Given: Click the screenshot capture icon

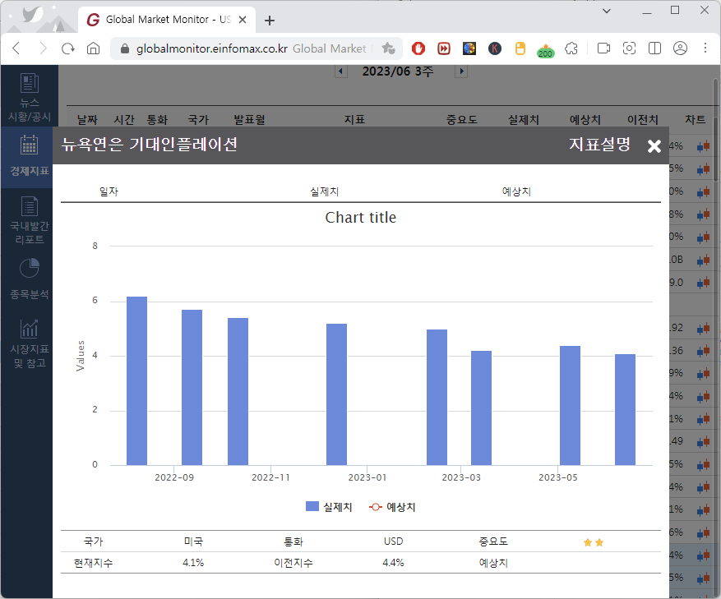Looking at the screenshot, I should pyautogui.click(x=629, y=48).
